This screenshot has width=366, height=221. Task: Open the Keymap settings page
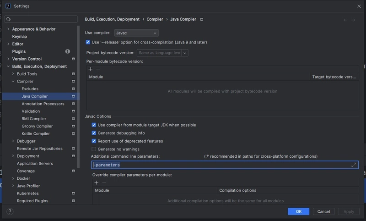point(20,37)
